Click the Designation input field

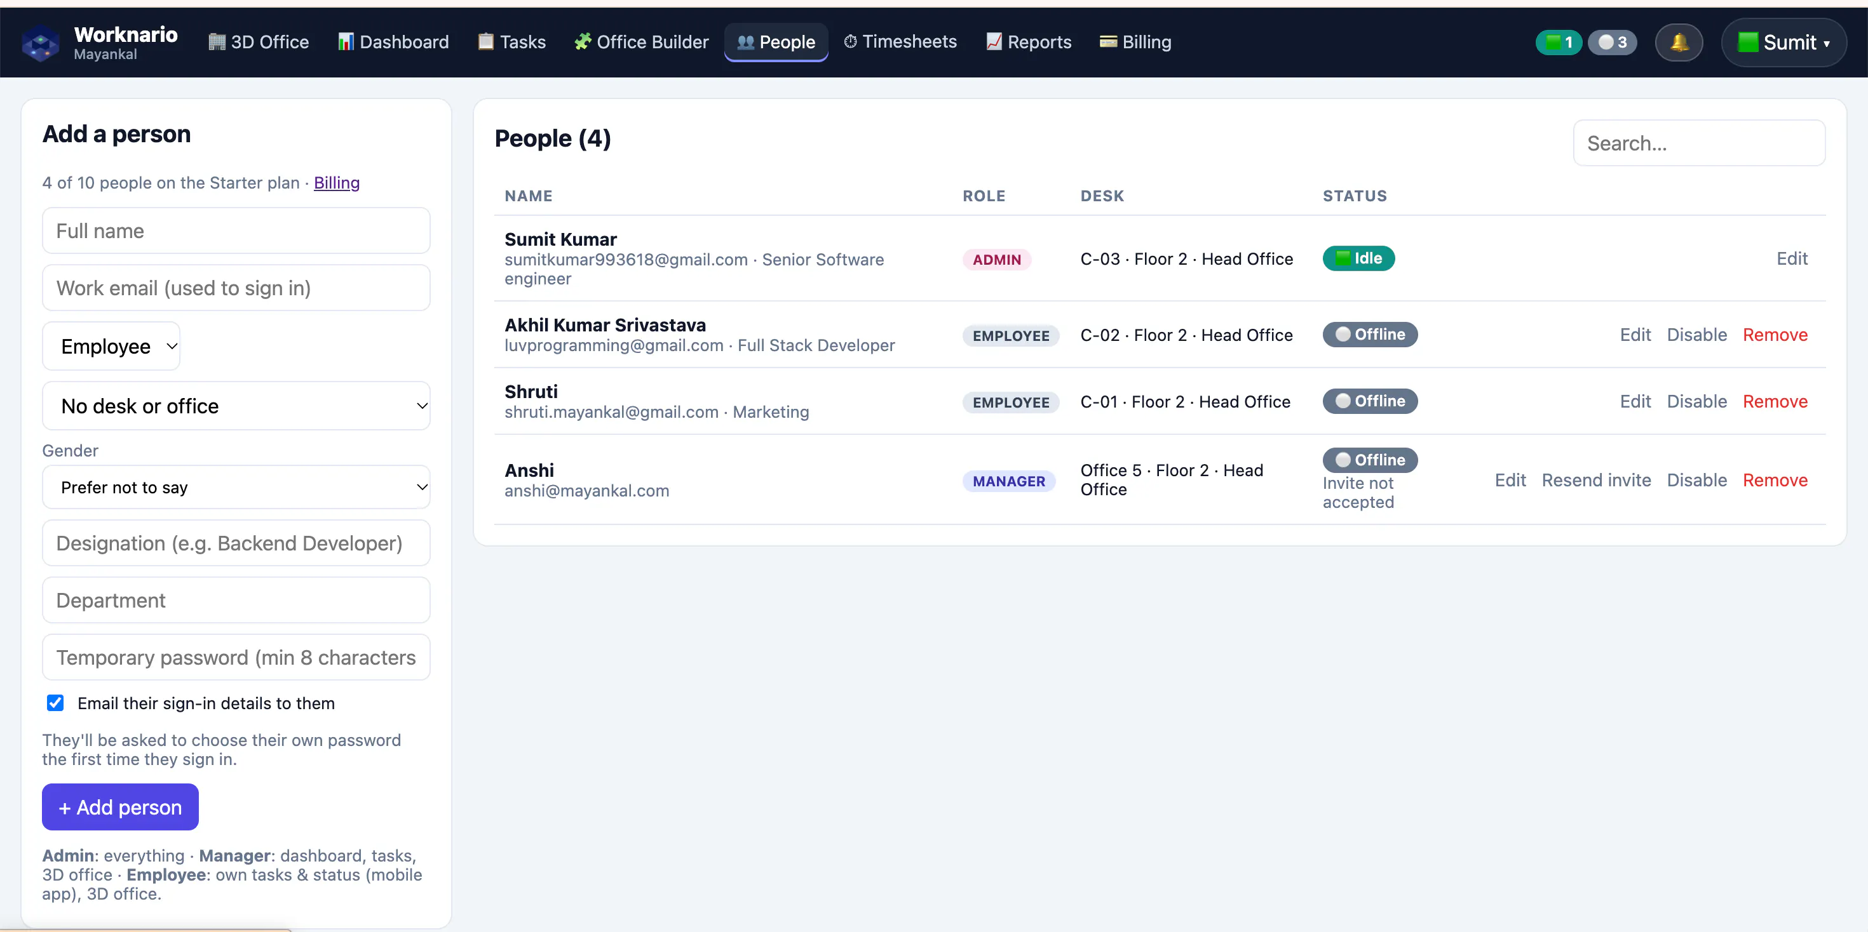236,543
